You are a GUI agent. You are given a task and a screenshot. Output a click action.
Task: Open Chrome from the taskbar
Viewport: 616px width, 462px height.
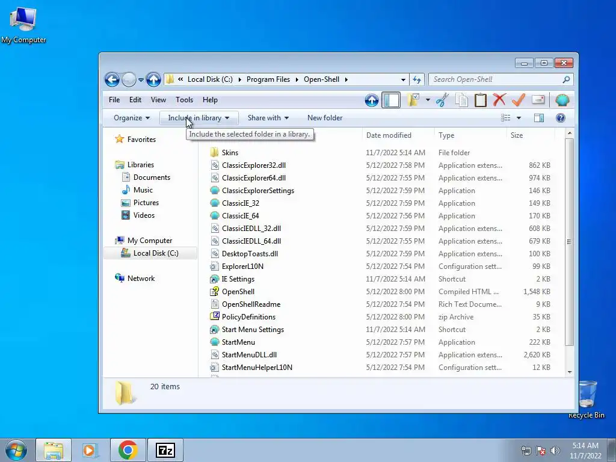128,450
